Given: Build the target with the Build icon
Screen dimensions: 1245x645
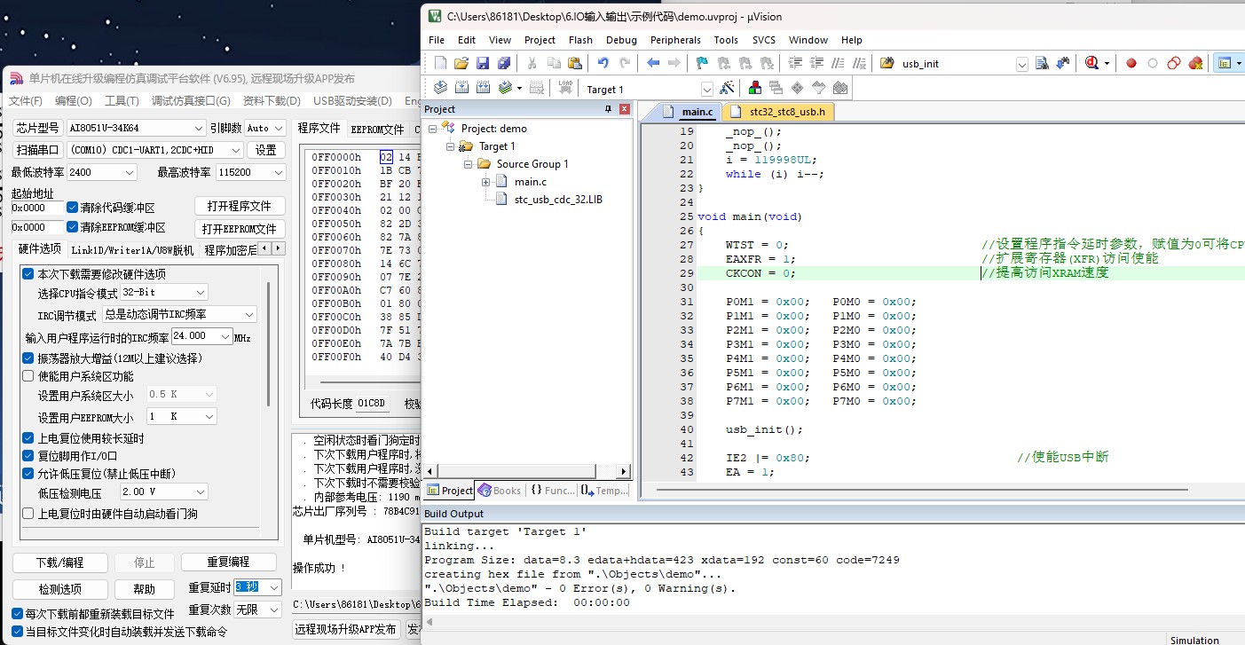Looking at the screenshot, I should click(461, 88).
